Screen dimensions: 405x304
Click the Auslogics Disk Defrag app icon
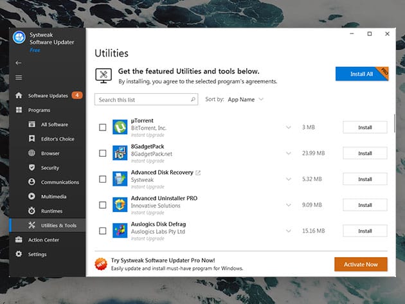[x=120, y=230]
